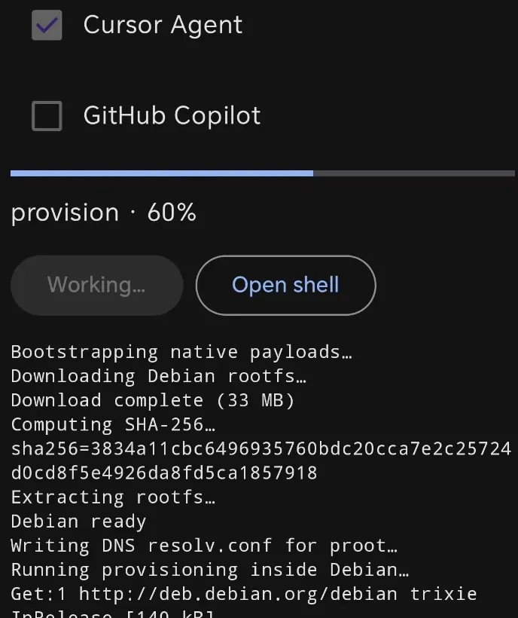The image size is (518, 618).
Task: Click the Running provisioning inside Debian line
Action: [x=210, y=570]
